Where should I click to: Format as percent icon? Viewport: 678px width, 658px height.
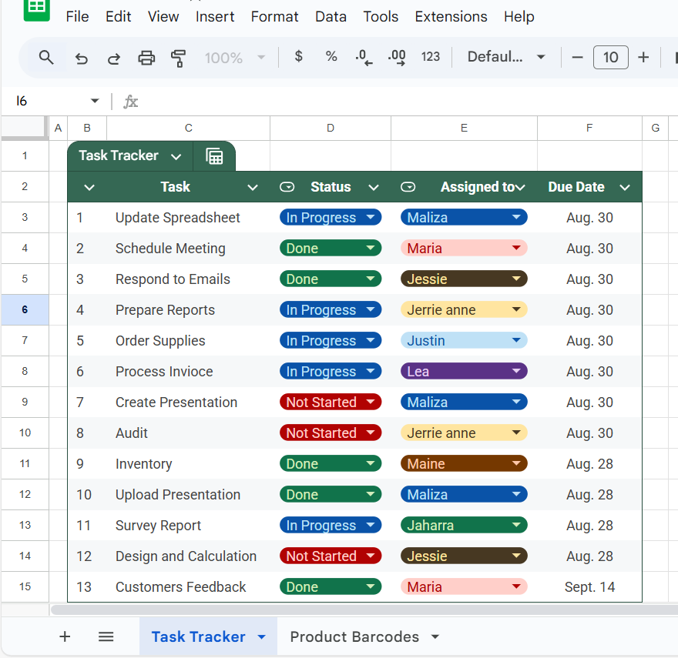[x=331, y=57]
